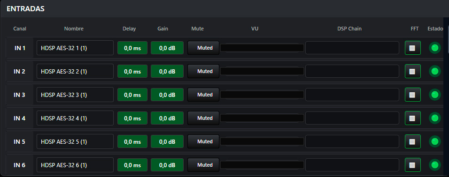The height and width of the screenshot is (177, 449).
Task: Click the 0,0 dB gain value for IN 3
Action: (167, 95)
